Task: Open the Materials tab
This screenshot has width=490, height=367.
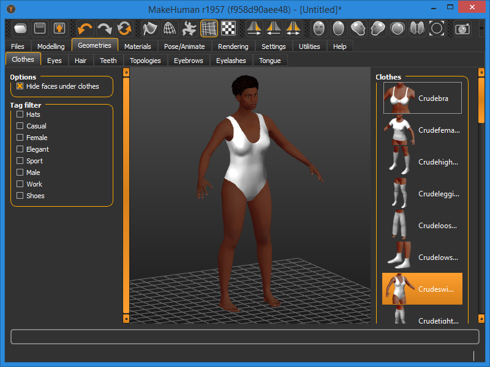Action: tap(137, 46)
